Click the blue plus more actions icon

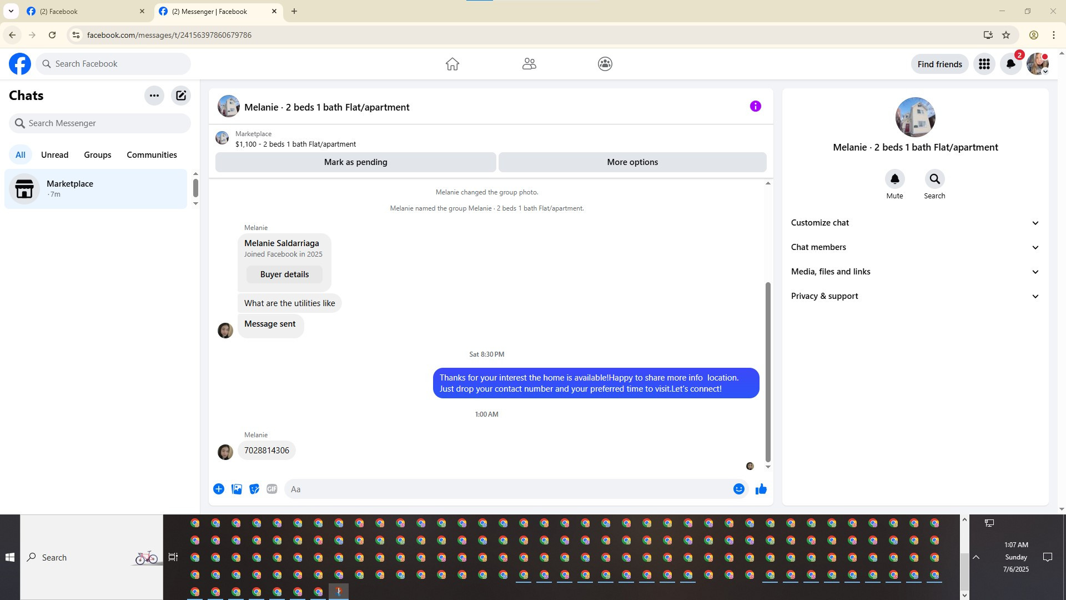point(219,489)
